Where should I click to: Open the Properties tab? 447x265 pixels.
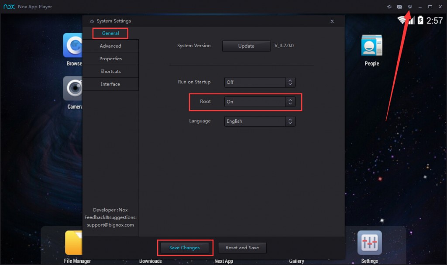click(x=110, y=59)
